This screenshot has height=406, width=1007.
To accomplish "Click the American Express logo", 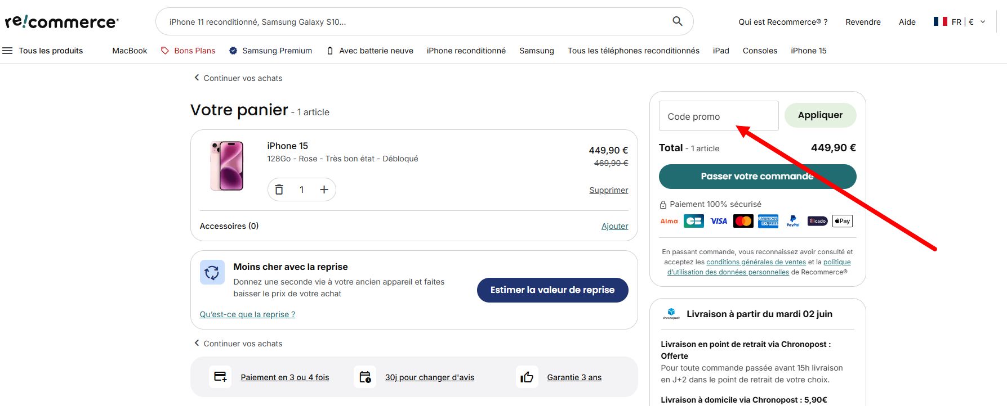I will point(768,221).
